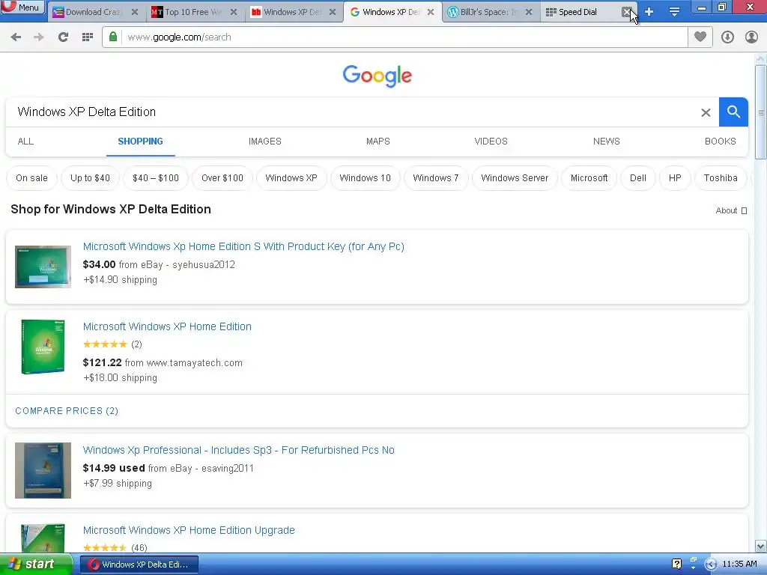Switch to BOOKS results tab
Viewport: 767px width, 575px height.
click(720, 142)
